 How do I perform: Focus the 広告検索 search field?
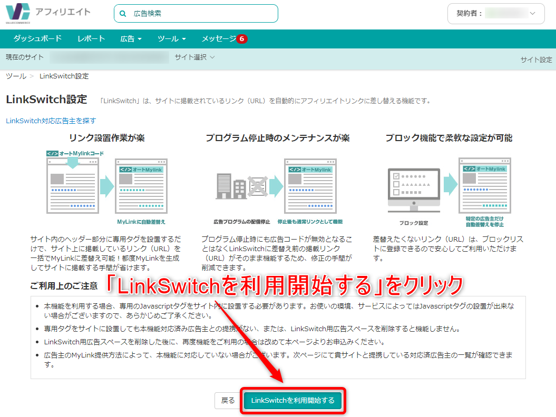point(196,14)
